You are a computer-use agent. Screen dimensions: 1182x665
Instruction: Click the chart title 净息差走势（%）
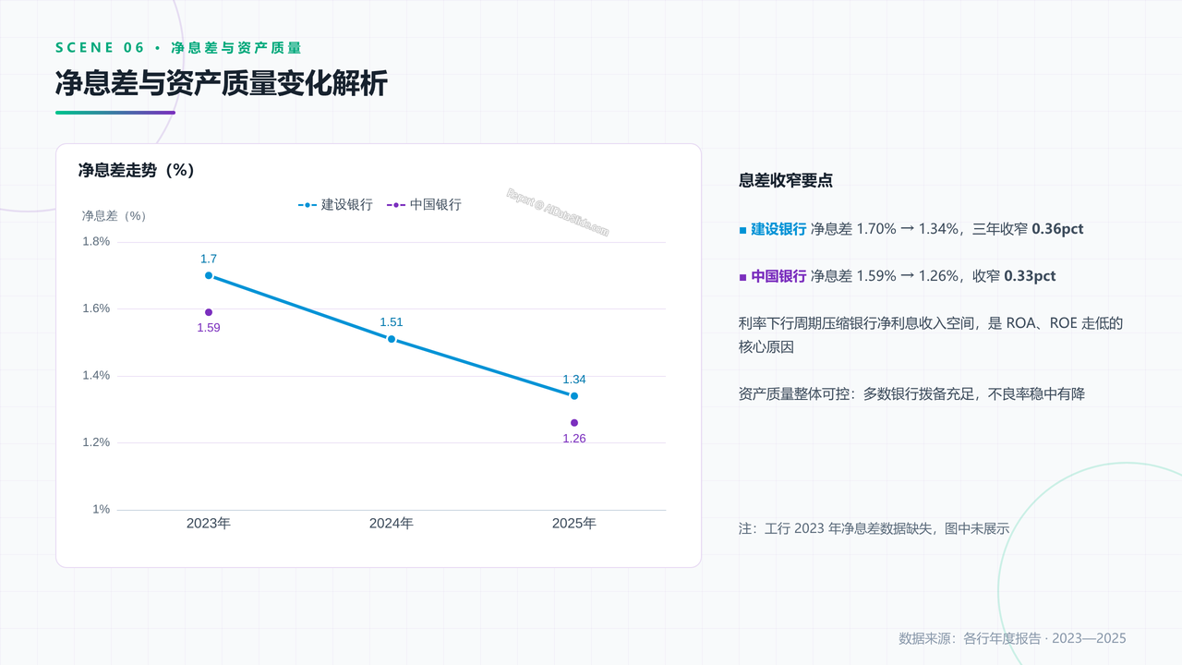tap(136, 171)
